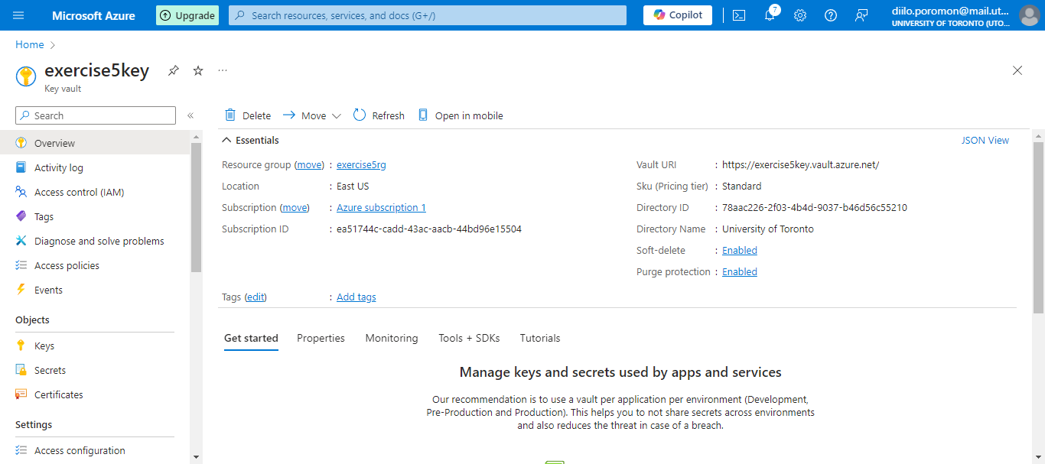Switch to the Properties tab
Viewport: 1045px width, 464px height.
point(321,338)
